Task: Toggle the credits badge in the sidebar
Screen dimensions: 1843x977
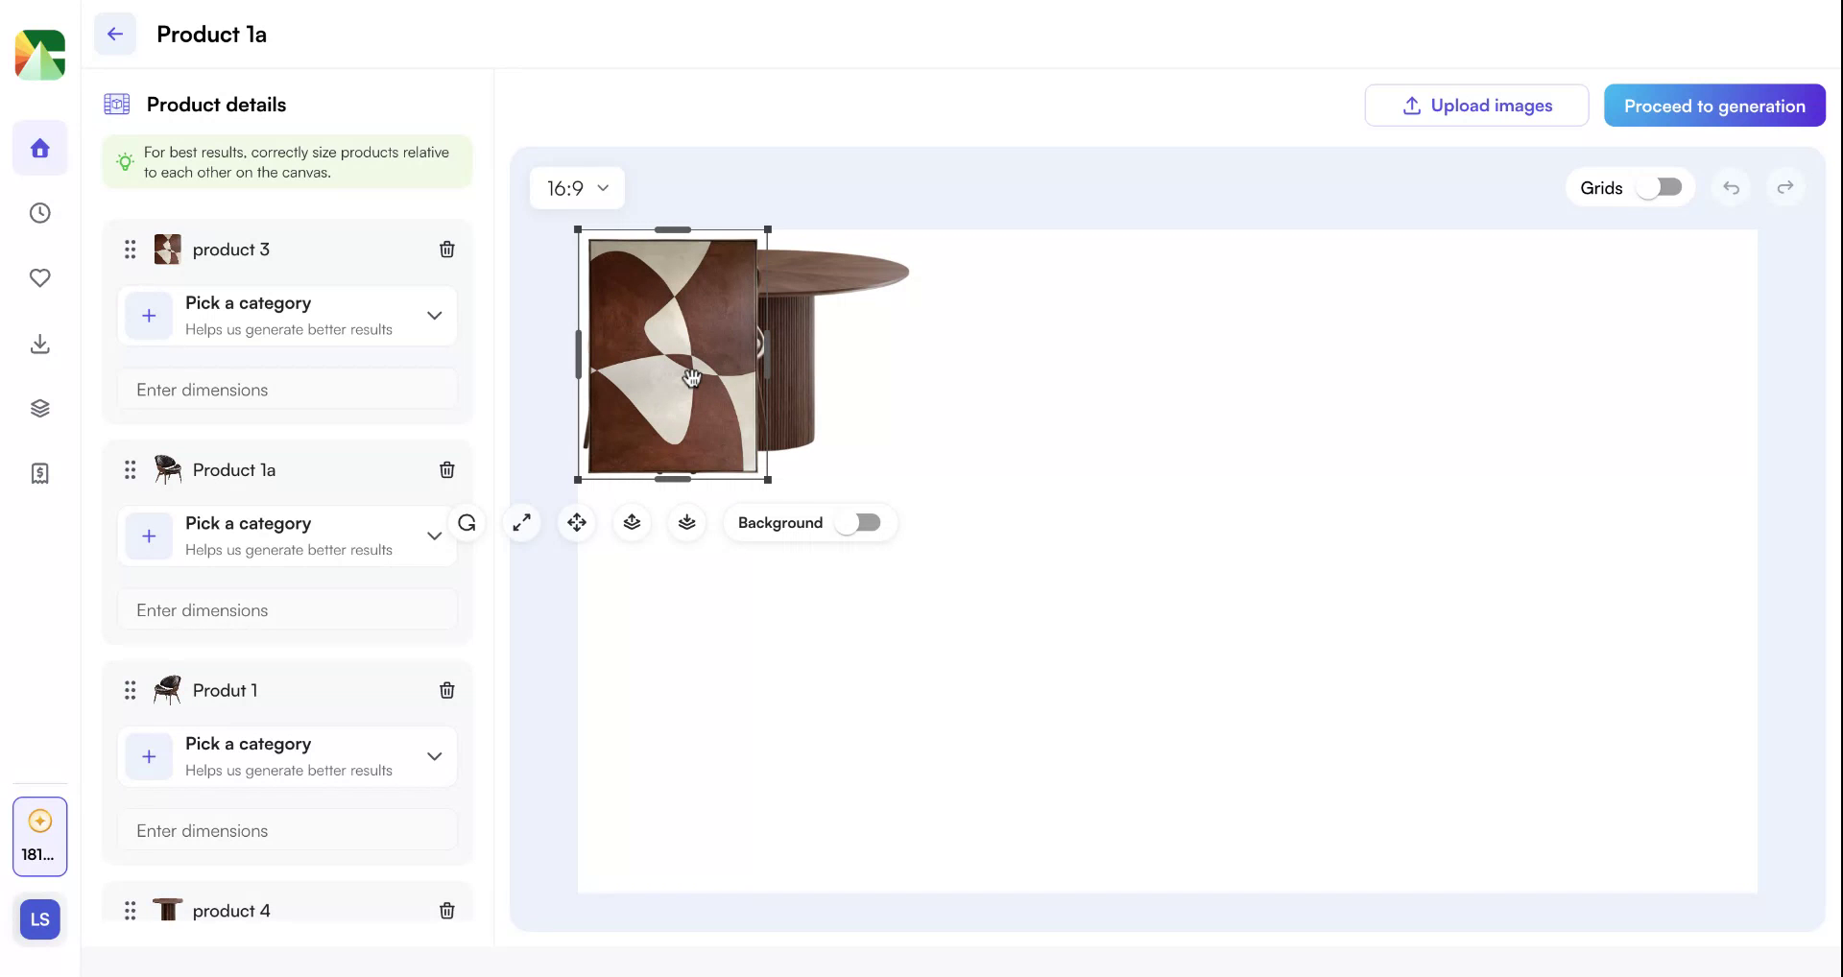Action: tap(39, 836)
